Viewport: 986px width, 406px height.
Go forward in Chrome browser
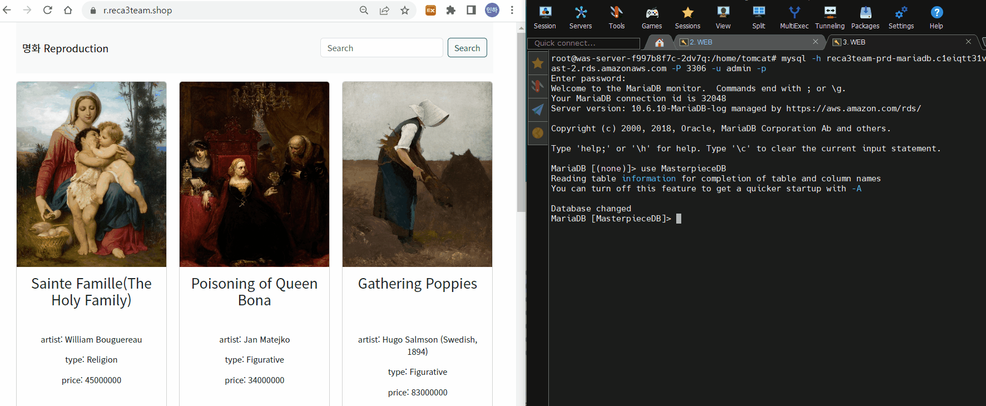tap(27, 10)
